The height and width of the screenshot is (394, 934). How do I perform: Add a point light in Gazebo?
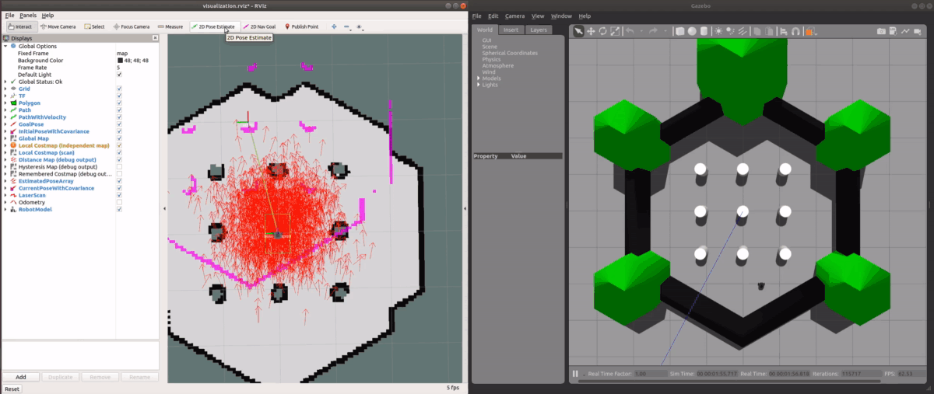click(x=718, y=31)
